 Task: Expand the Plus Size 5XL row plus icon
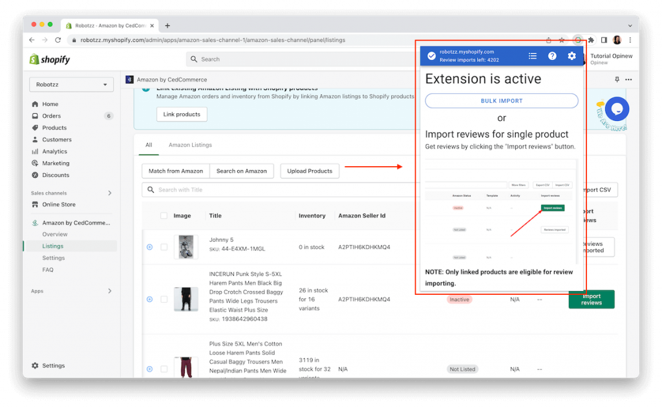click(x=149, y=369)
